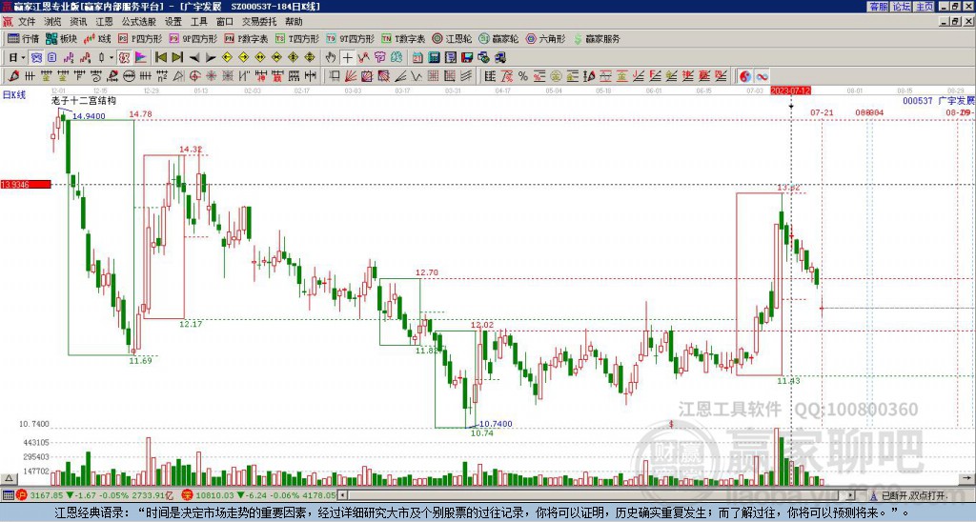This screenshot has height=522, width=976.
Task: Click the 老子十二宫结构 label
Action: [84, 100]
